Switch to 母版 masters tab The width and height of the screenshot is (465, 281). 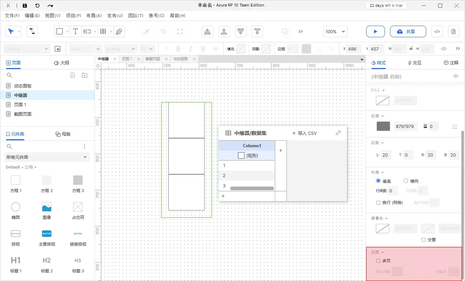[x=63, y=134]
